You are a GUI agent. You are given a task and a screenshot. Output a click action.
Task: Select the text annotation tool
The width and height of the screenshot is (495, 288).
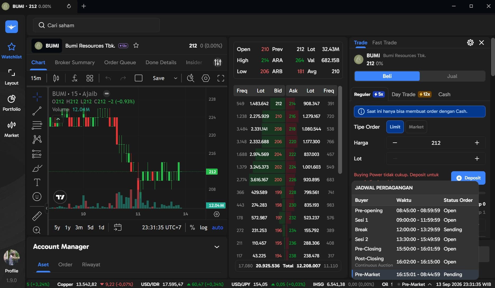tap(37, 182)
